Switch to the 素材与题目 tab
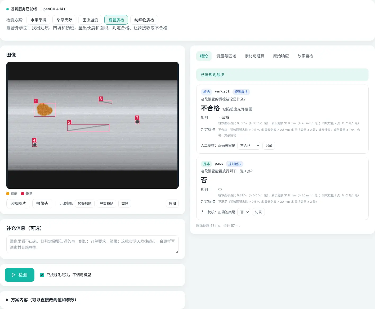This screenshot has width=375, height=309. [x=255, y=56]
